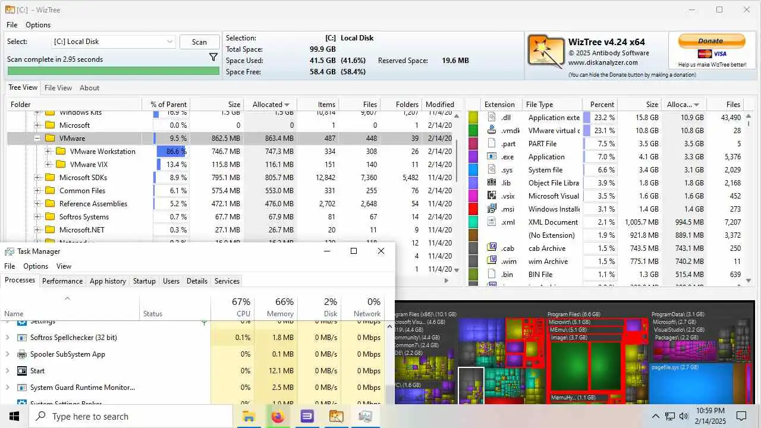Sort Task Manager by Memory column

tap(276, 307)
